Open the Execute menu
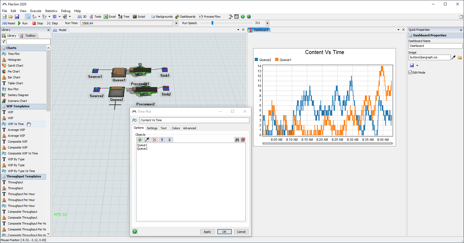This screenshot has height=243, width=464. [36, 11]
